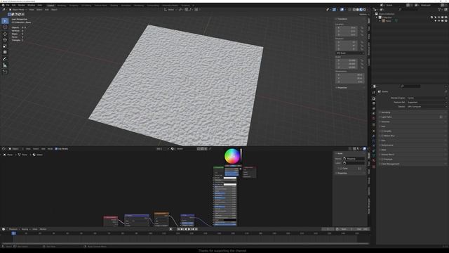Hide the Collection with its eye icon

tap(439, 17)
